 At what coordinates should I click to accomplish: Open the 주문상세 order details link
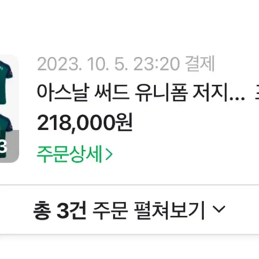click(x=75, y=154)
